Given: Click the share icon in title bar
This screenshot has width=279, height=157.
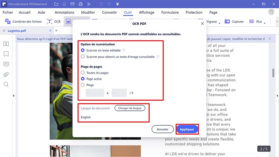Looking at the screenshot, I should [89, 4].
